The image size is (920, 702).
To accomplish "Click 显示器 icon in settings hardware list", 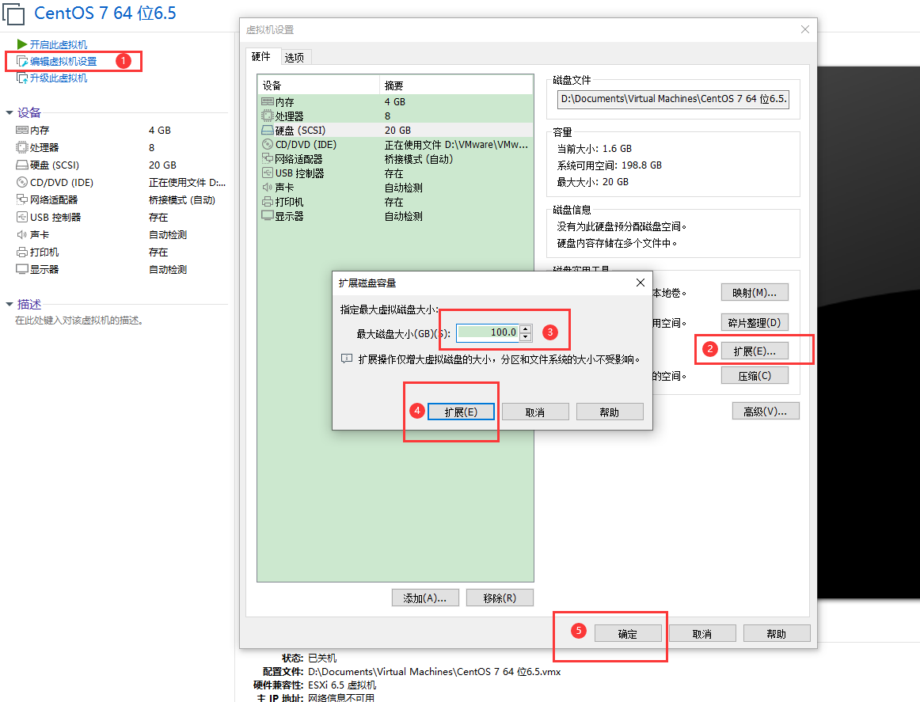I will [x=268, y=216].
